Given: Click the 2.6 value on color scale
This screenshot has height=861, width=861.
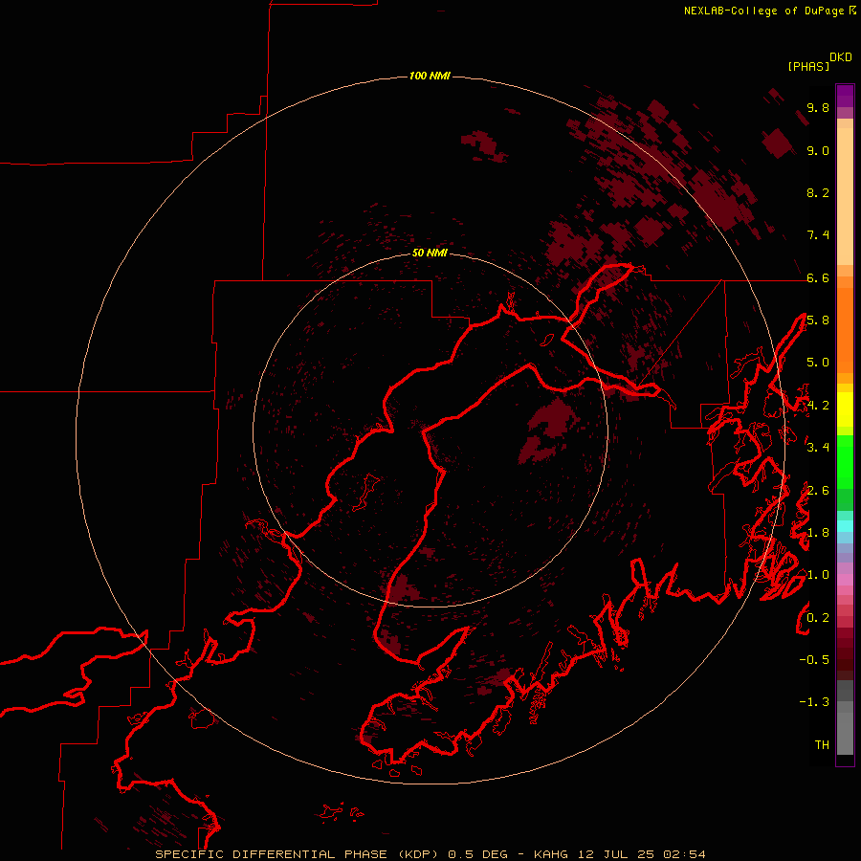Looking at the screenshot, I should 818,491.
